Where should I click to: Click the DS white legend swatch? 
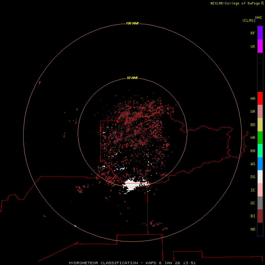pyautogui.click(x=260, y=177)
